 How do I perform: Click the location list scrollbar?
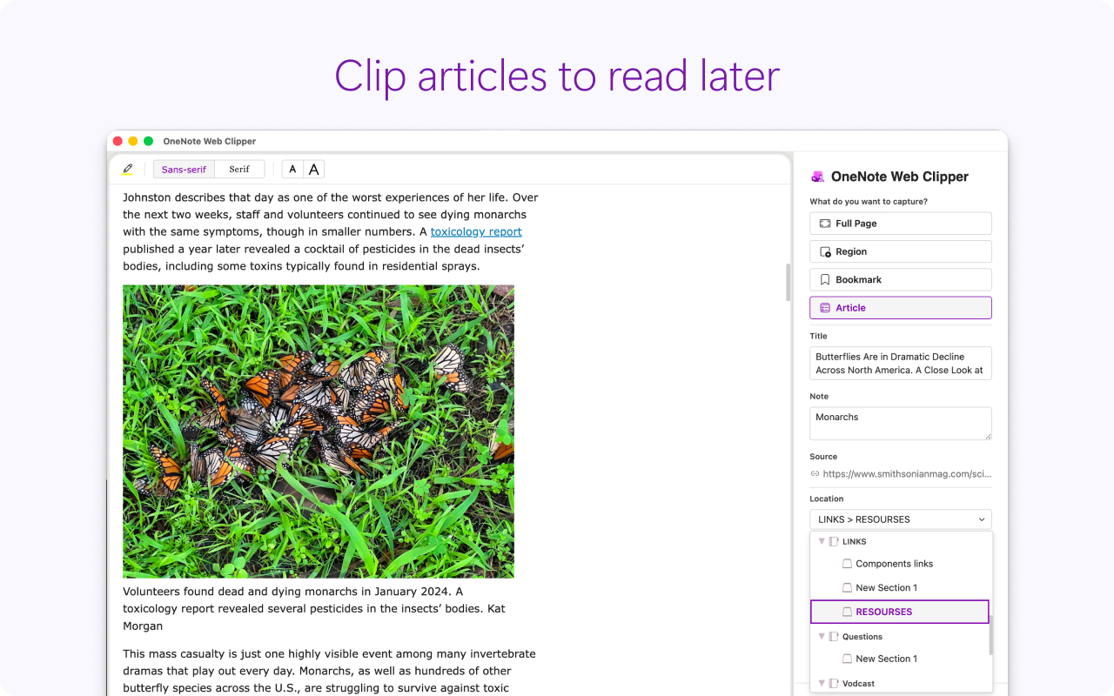tap(990, 636)
